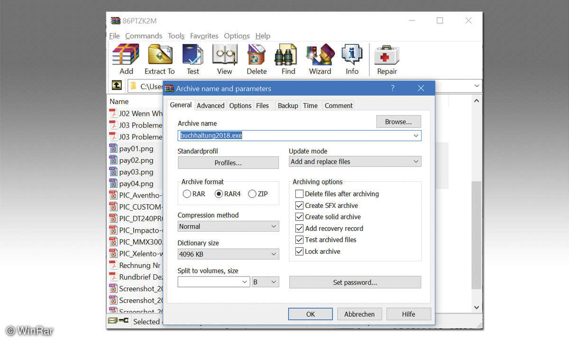Click the Profiles... button
The height and width of the screenshot is (341, 569).
[x=228, y=162]
